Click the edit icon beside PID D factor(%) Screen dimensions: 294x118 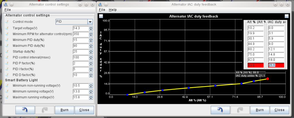7,75
